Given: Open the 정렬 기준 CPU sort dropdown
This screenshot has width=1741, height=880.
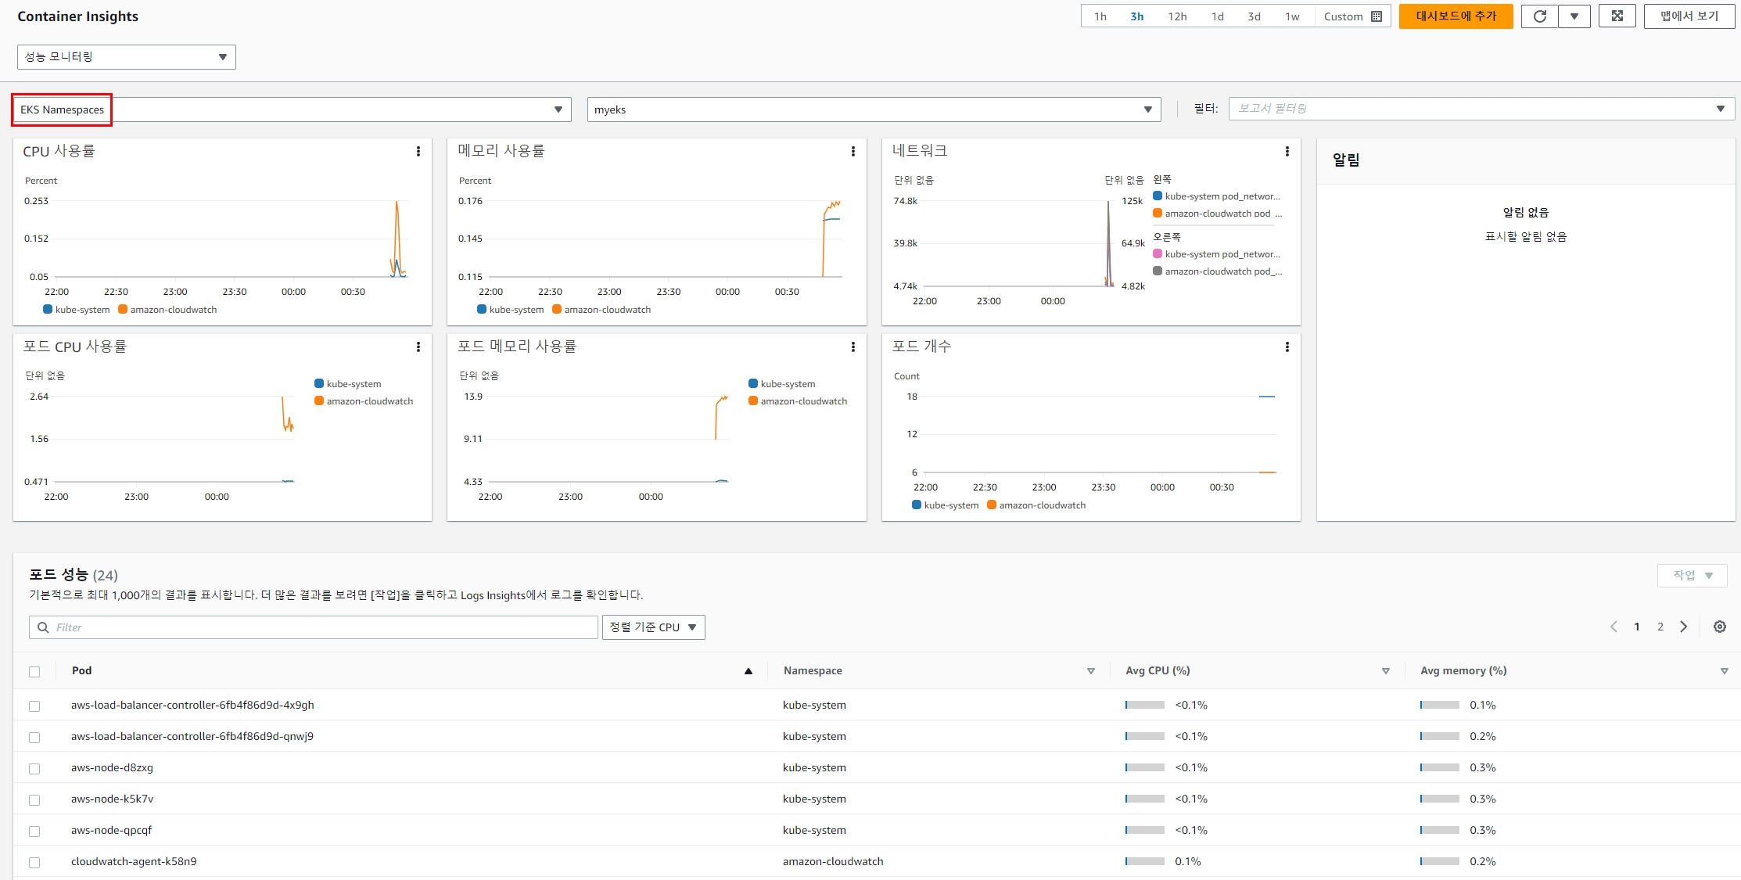Looking at the screenshot, I should click(653, 627).
